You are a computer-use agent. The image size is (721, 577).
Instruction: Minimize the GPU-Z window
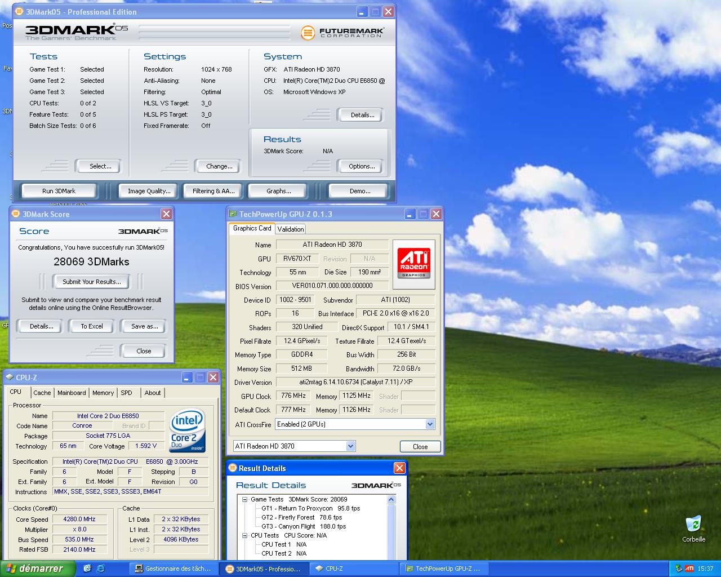click(410, 214)
